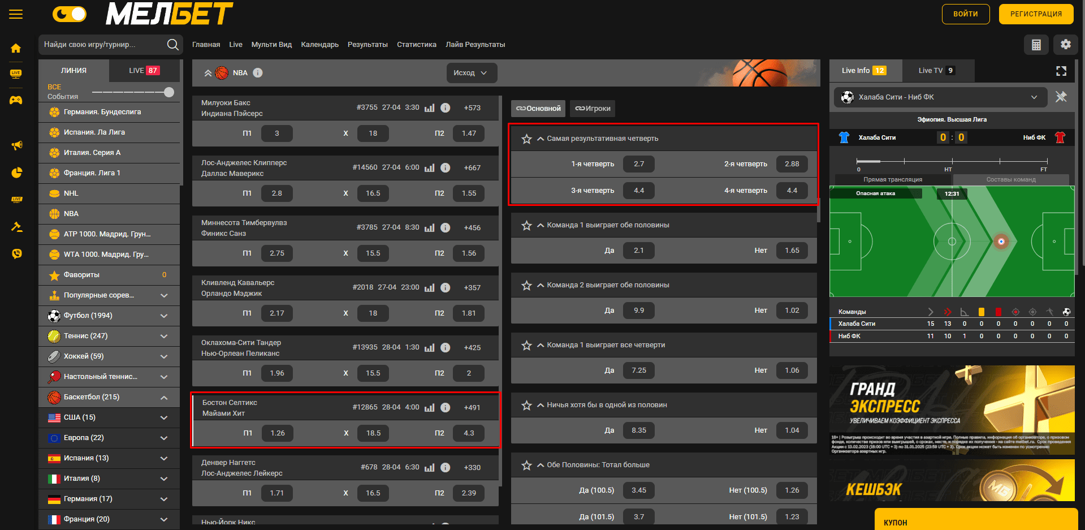The image size is (1085, 530).
Task: Select 2-я четверть odds 2.88
Action: [792, 164]
